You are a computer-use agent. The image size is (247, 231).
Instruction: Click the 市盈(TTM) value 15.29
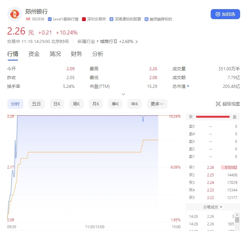tap(152, 86)
